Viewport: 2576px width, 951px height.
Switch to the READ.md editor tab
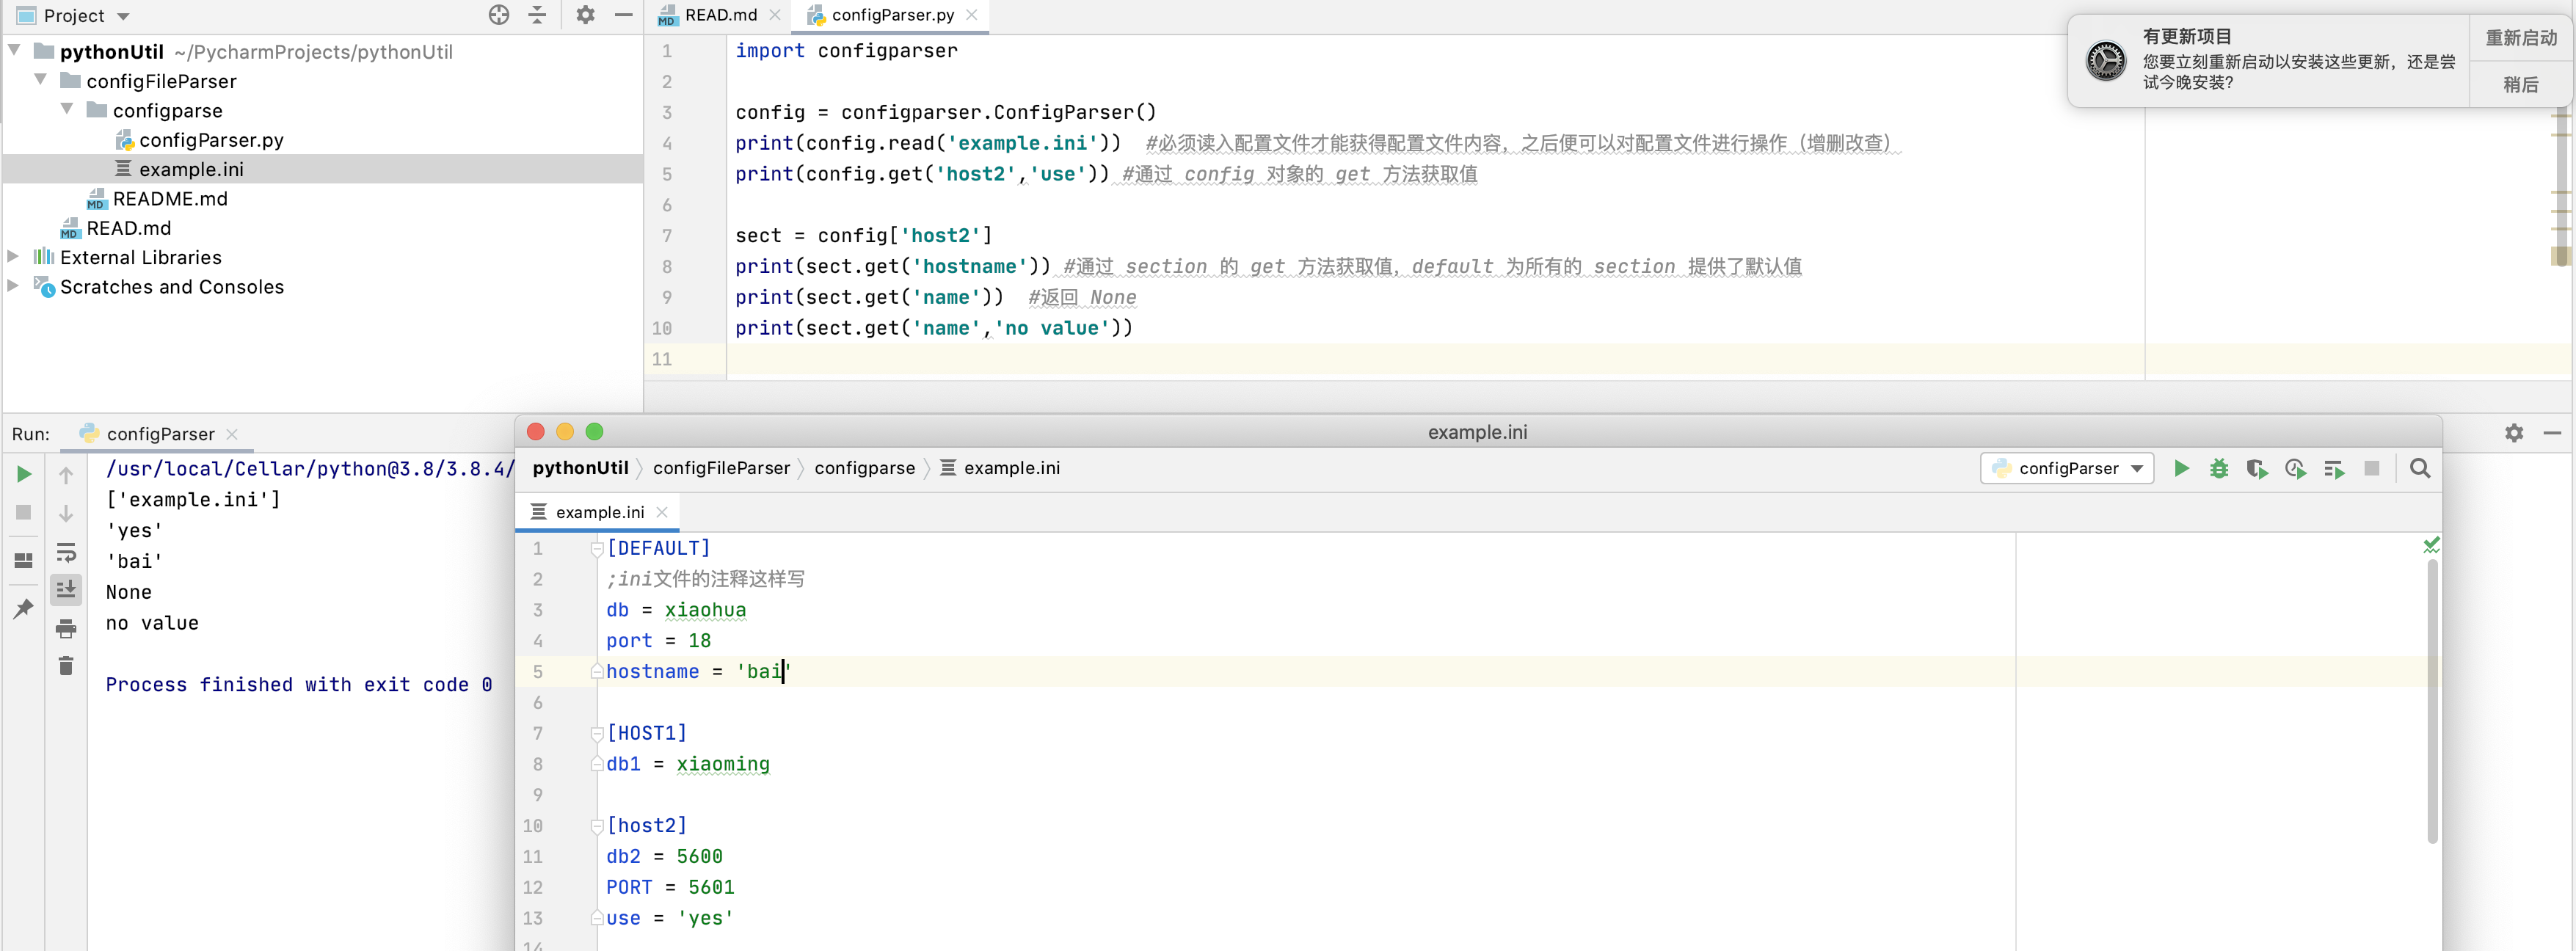pos(719,15)
